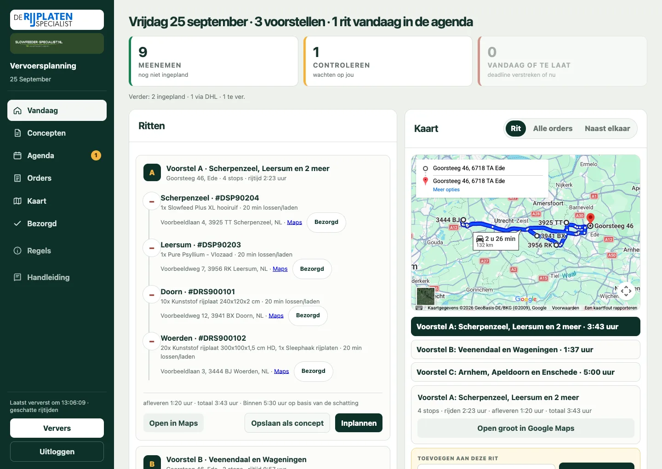Click the list icon beside Orders
Image resolution: width=662 pixels, height=469 pixels.
[x=17, y=178]
